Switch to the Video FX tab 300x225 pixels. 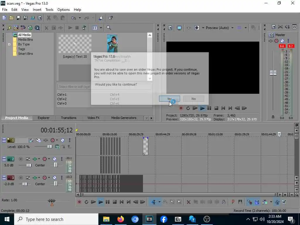tap(93, 118)
